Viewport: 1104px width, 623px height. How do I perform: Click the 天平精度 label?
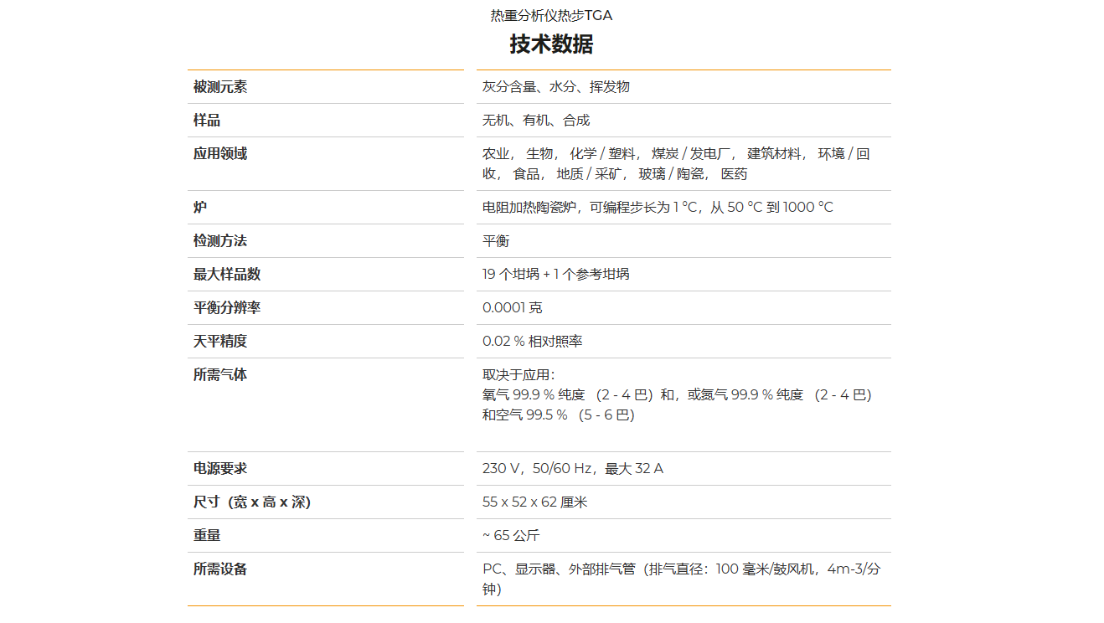click(x=220, y=342)
